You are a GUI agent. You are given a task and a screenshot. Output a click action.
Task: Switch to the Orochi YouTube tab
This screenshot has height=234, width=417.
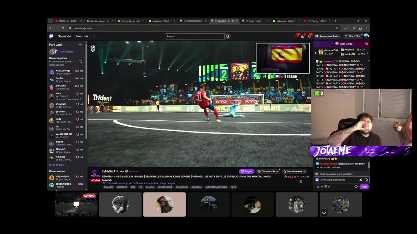click(x=68, y=21)
